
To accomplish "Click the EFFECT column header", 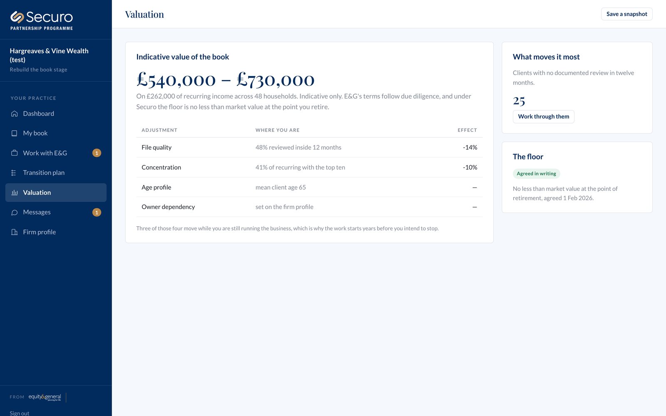I will (467, 130).
